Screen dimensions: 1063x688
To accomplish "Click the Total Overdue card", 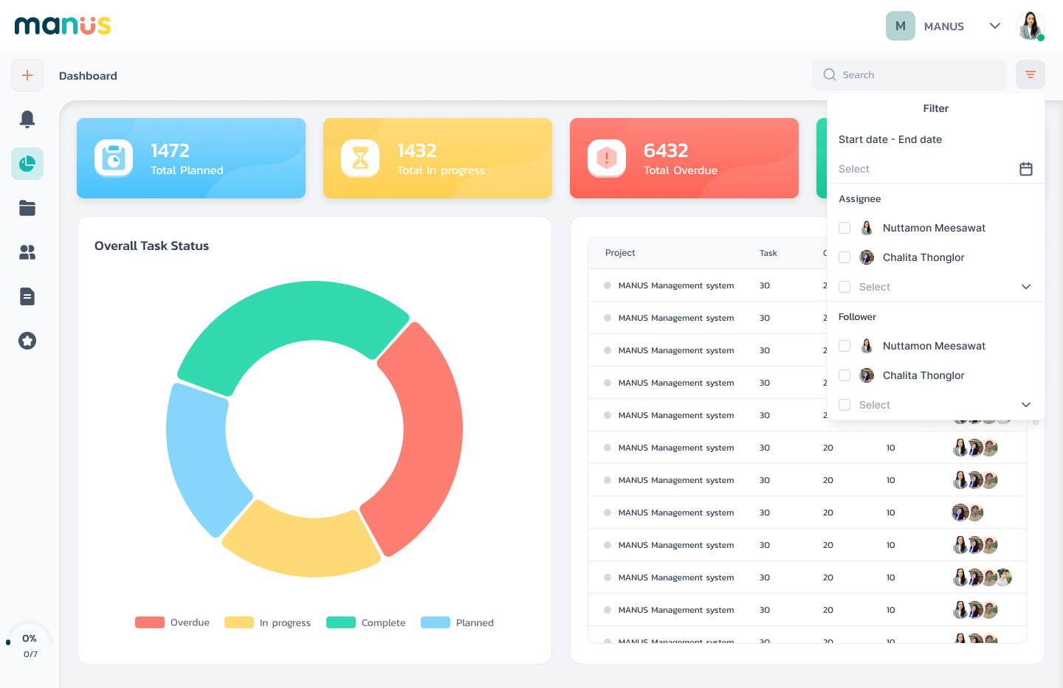I will (x=684, y=159).
